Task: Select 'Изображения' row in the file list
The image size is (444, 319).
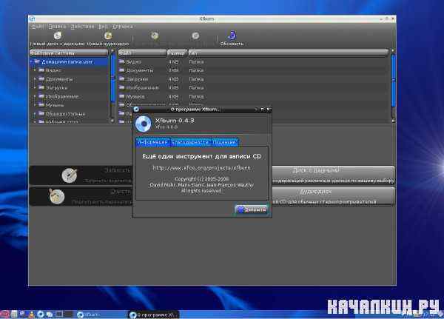Action: 253,87
